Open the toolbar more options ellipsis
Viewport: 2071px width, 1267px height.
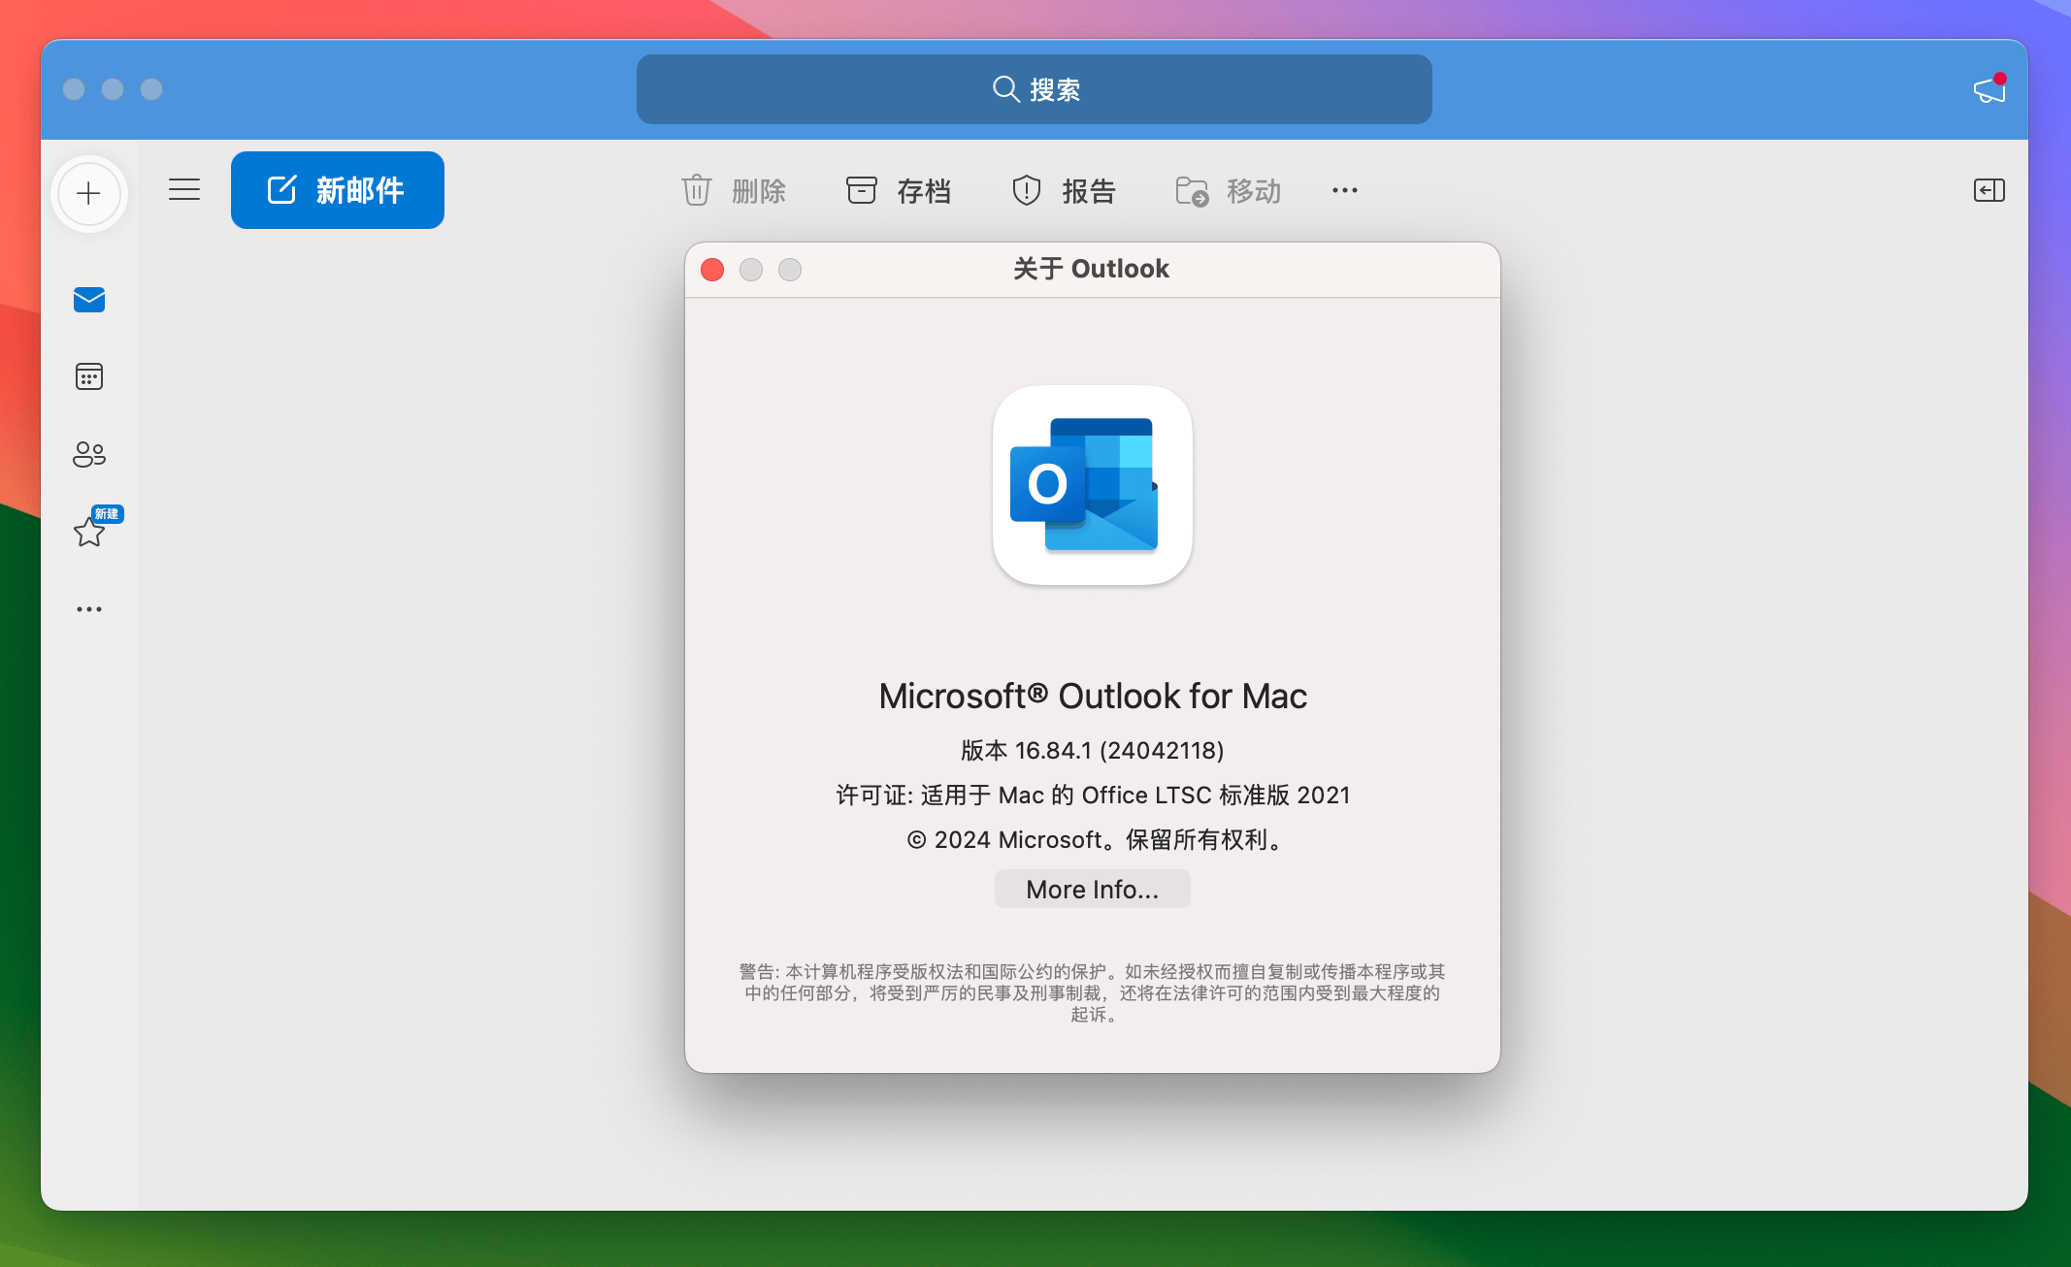tap(1345, 190)
